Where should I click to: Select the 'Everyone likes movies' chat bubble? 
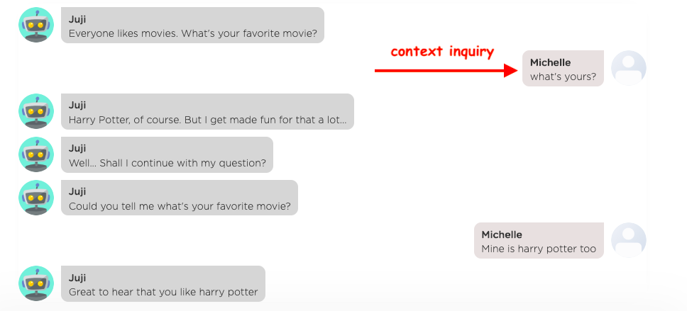[x=192, y=25]
